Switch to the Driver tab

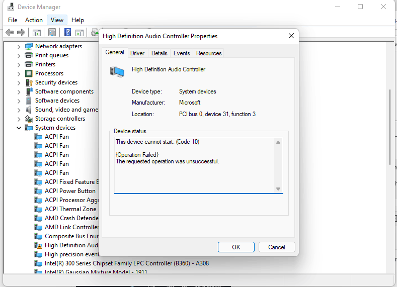coord(137,53)
